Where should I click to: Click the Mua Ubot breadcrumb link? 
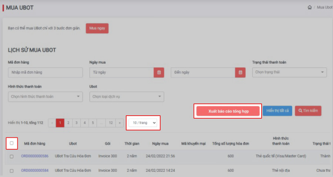point(324,7)
